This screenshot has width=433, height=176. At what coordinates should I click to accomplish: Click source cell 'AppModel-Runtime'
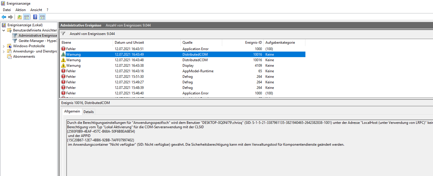coord(198,71)
